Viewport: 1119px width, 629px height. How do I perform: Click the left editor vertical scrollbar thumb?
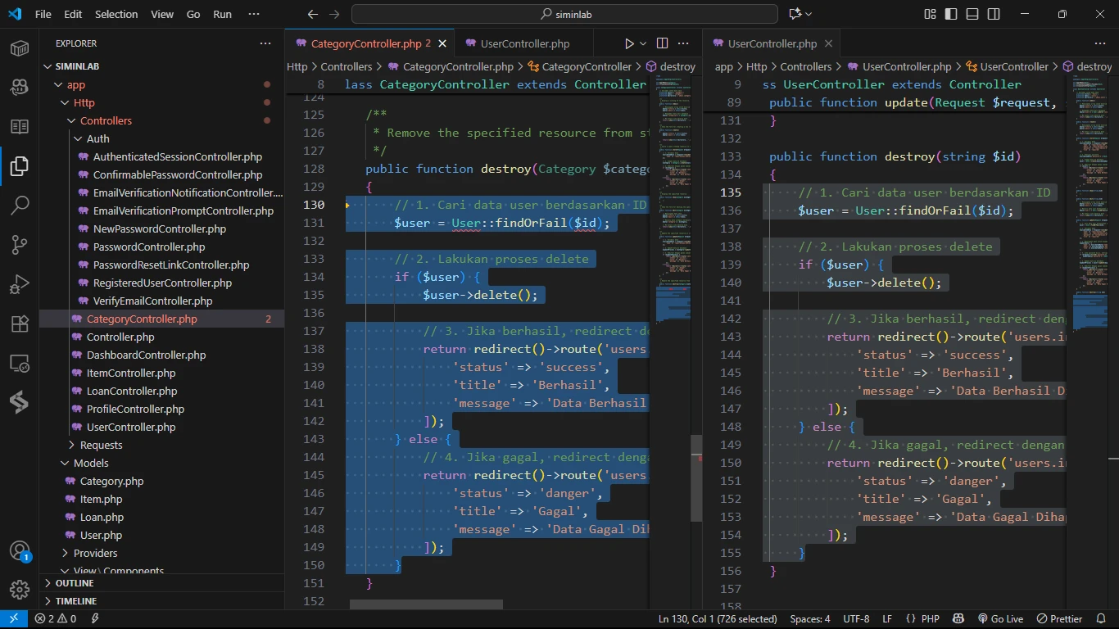(x=696, y=477)
